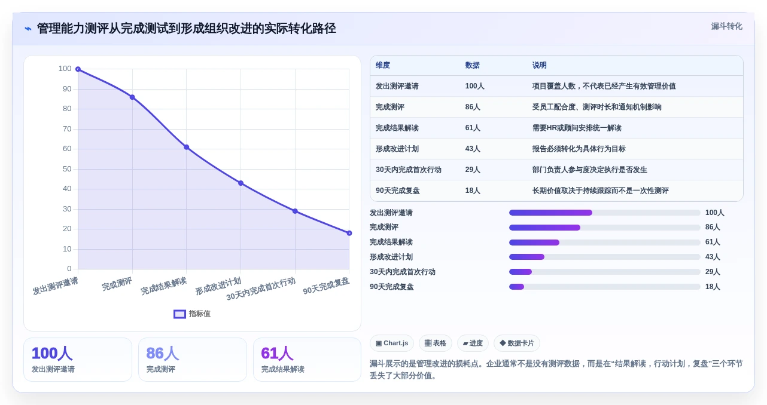Click x-axis label 90天完成复盘
This screenshot has width=767, height=405.
click(327, 286)
